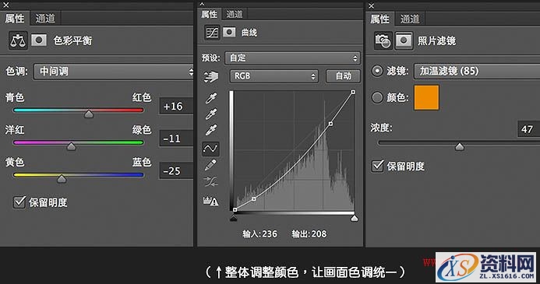This screenshot has width=540, height=284.
Task: Select the Filter radio button
Action: (x=377, y=71)
